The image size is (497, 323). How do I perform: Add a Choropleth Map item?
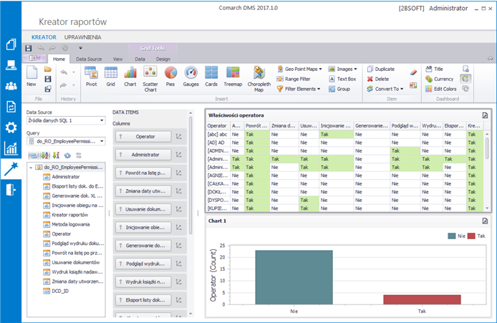tap(259, 79)
